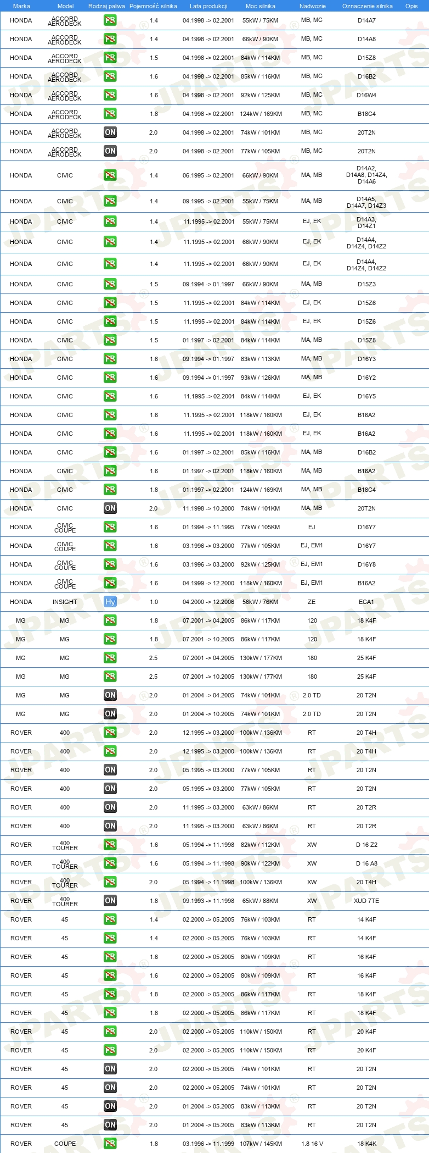Click the Lata produkcji column header
The image size is (429, 1153).
tap(208, 6)
